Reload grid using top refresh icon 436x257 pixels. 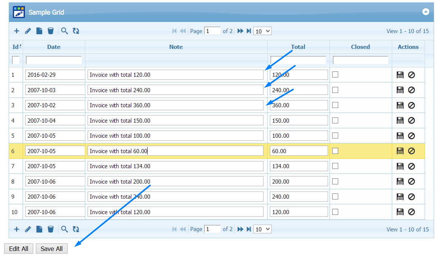click(x=76, y=31)
